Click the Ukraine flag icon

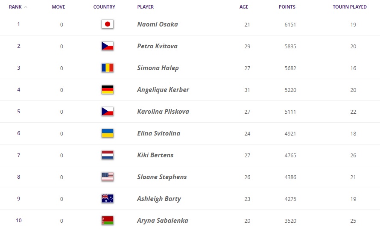108,133
